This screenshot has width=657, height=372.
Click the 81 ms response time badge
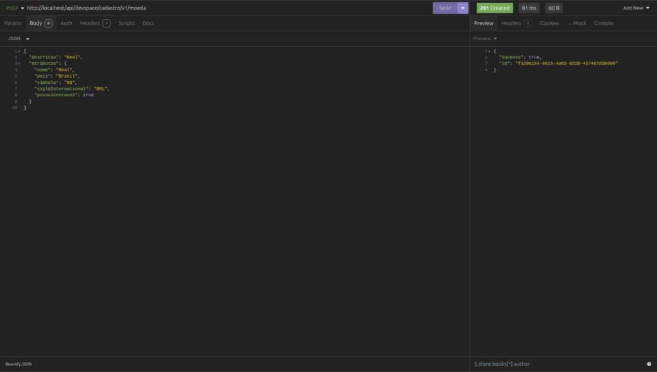529,8
